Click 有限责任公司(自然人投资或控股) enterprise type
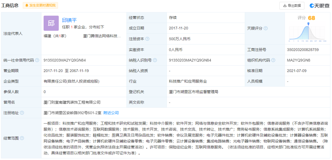 [x=71, y=81]
